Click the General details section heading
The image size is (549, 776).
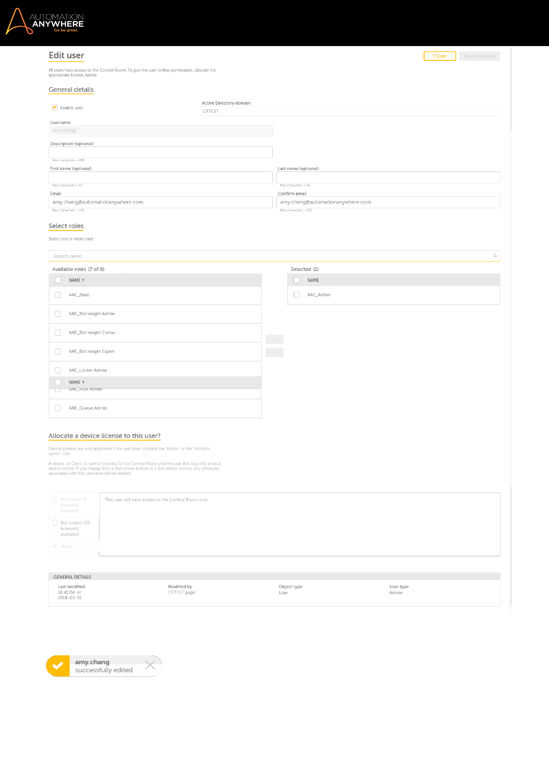(71, 89)
